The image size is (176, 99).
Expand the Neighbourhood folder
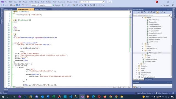tap(142, 48)
